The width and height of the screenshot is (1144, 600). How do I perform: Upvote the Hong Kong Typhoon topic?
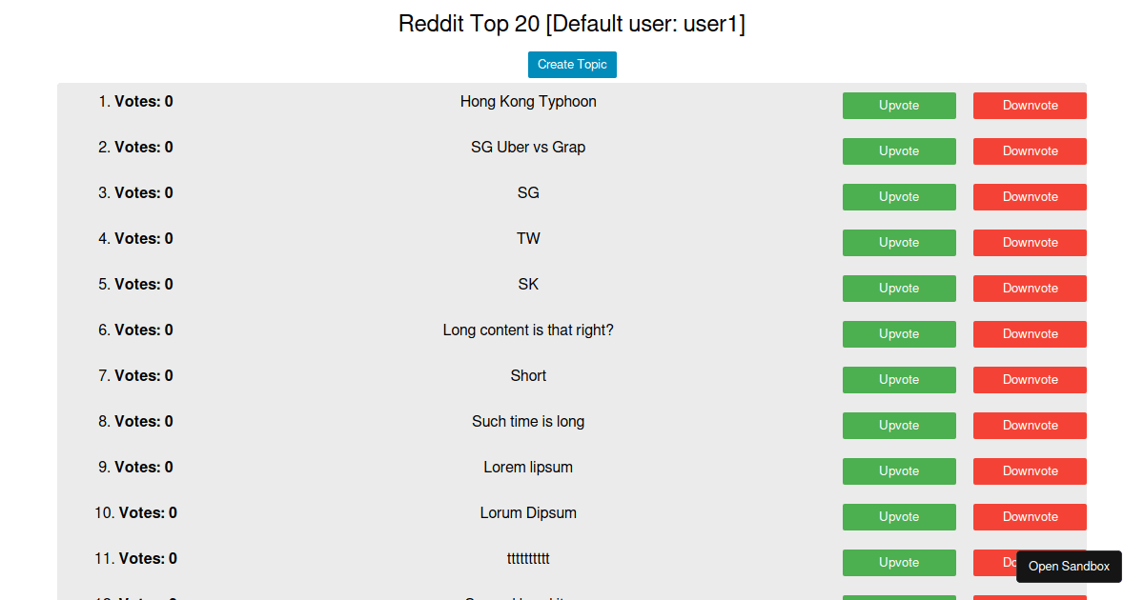(899, 106)
